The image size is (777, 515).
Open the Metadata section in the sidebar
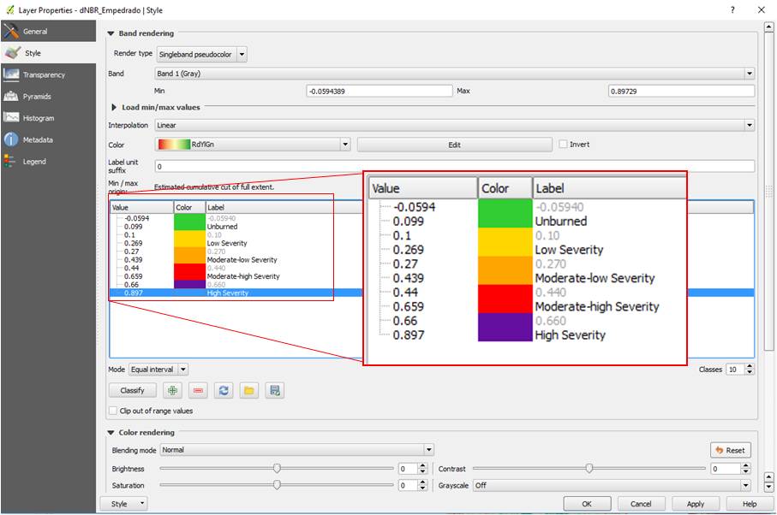point(38,139)
